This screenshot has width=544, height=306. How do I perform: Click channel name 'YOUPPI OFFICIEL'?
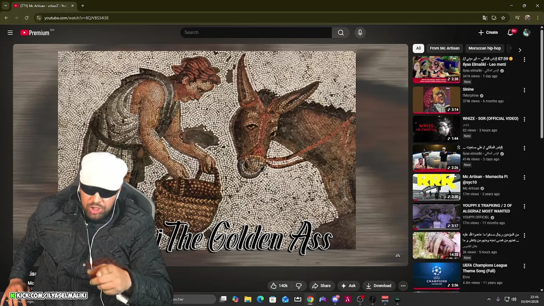pos(476,217)
